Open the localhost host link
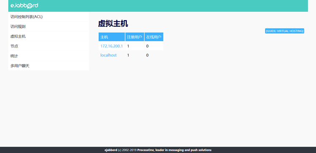 pos(108,55)
